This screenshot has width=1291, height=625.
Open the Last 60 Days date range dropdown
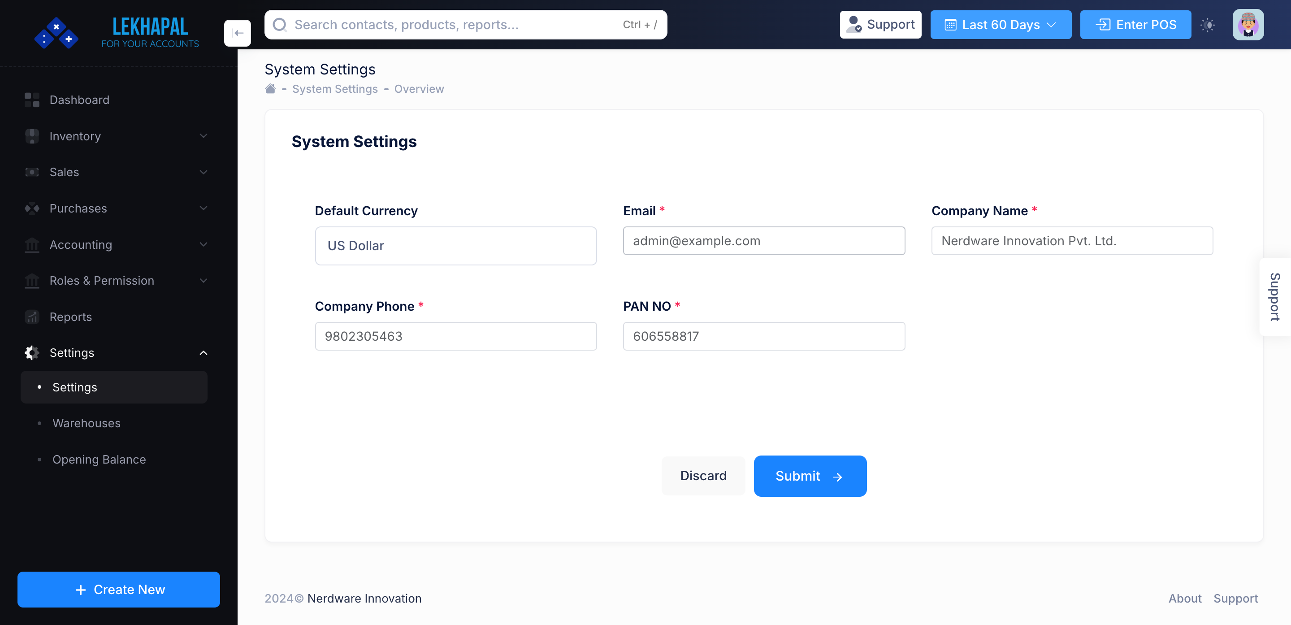click(x=1001, y=24)
